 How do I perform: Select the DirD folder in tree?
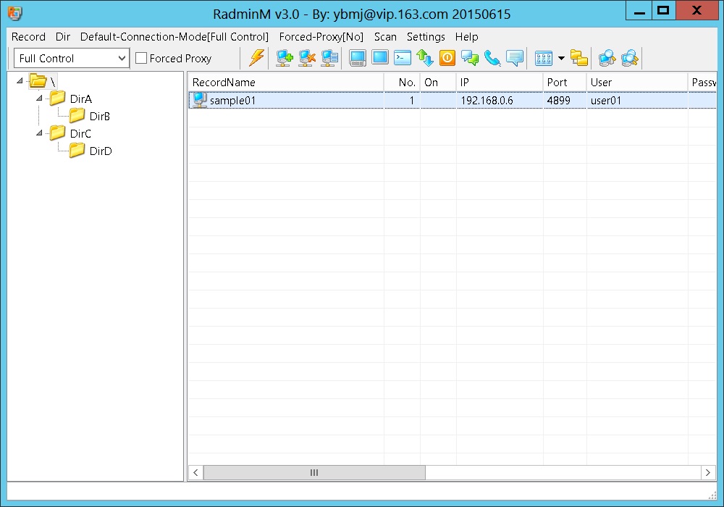tap(100, 151)
